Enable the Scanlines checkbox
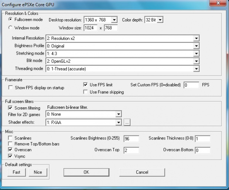This screenshot has height=190, width=229. coord(10,138)
